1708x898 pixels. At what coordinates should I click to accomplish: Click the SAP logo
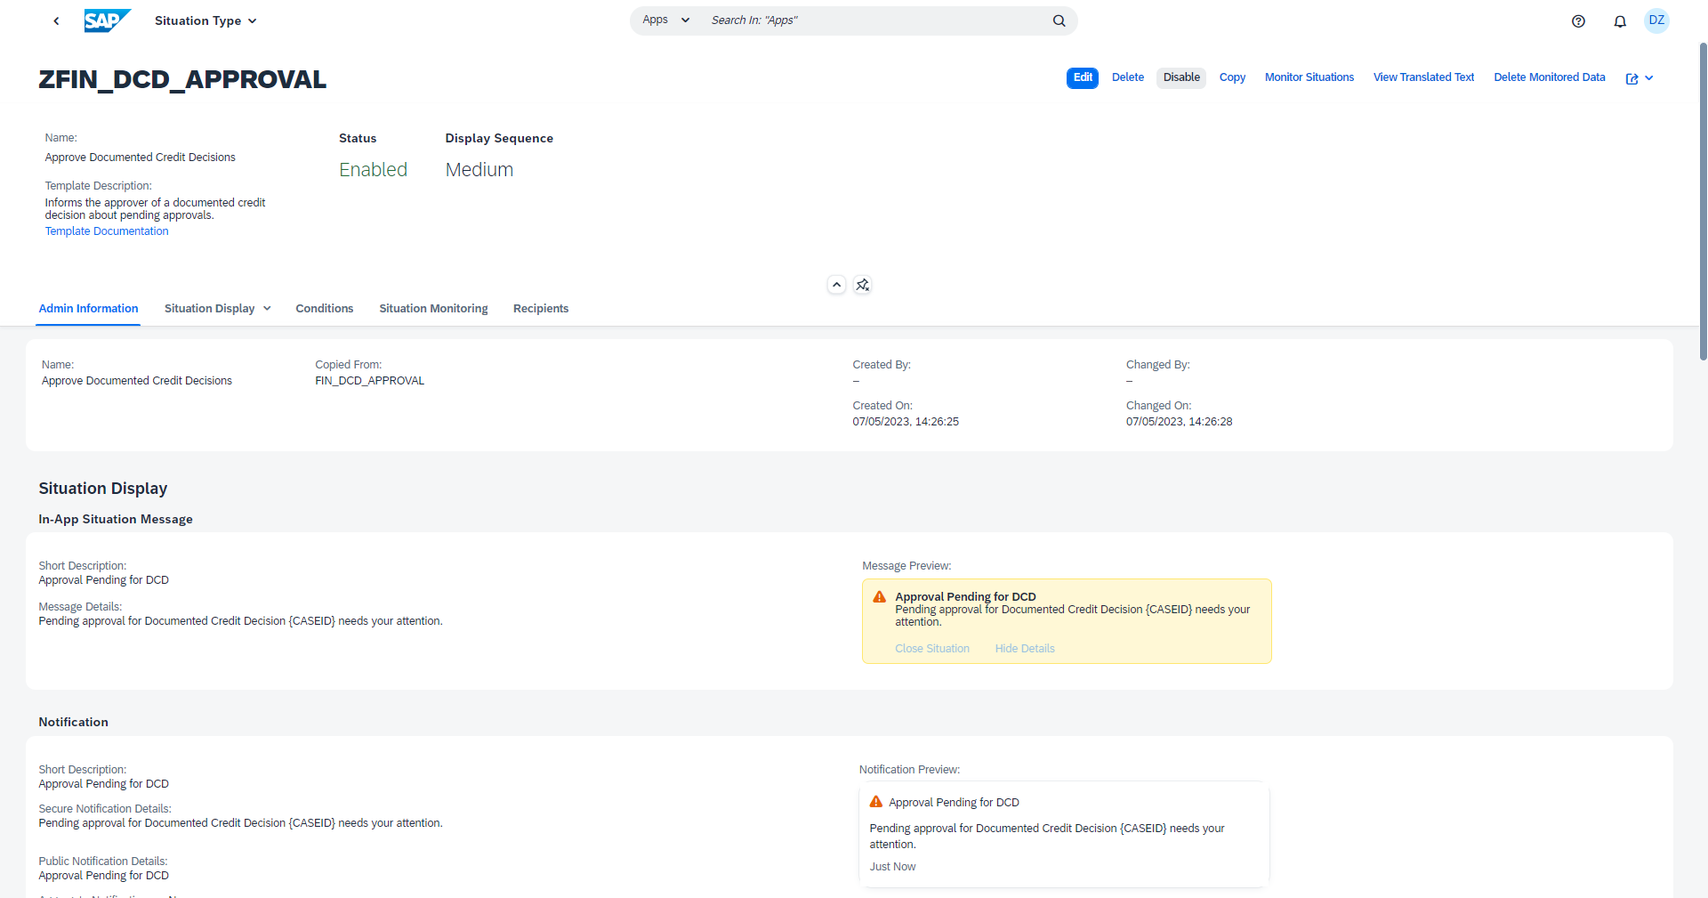click(x=107, y=20)
